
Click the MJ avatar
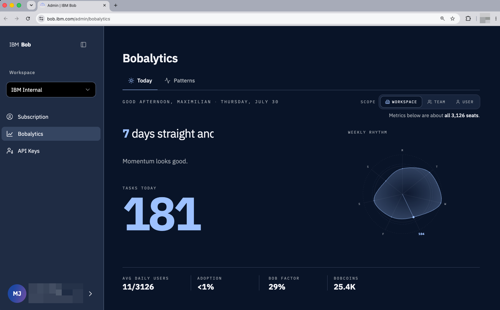click(x=17, y=294)
